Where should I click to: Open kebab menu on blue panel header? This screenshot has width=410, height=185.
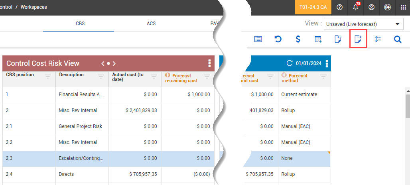327,63
